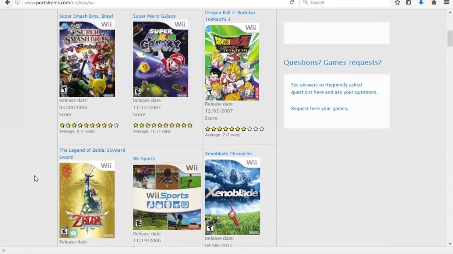Screen dimensions: 453x254
Task: Rate Super Smash Bros. Brawl ten stars
Action: tap(116, 125)
